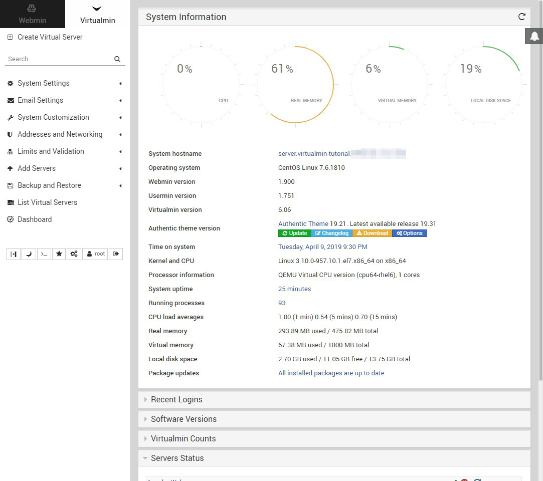Click the Create Virtual Server plus-box icon

(x=10, y=37)
